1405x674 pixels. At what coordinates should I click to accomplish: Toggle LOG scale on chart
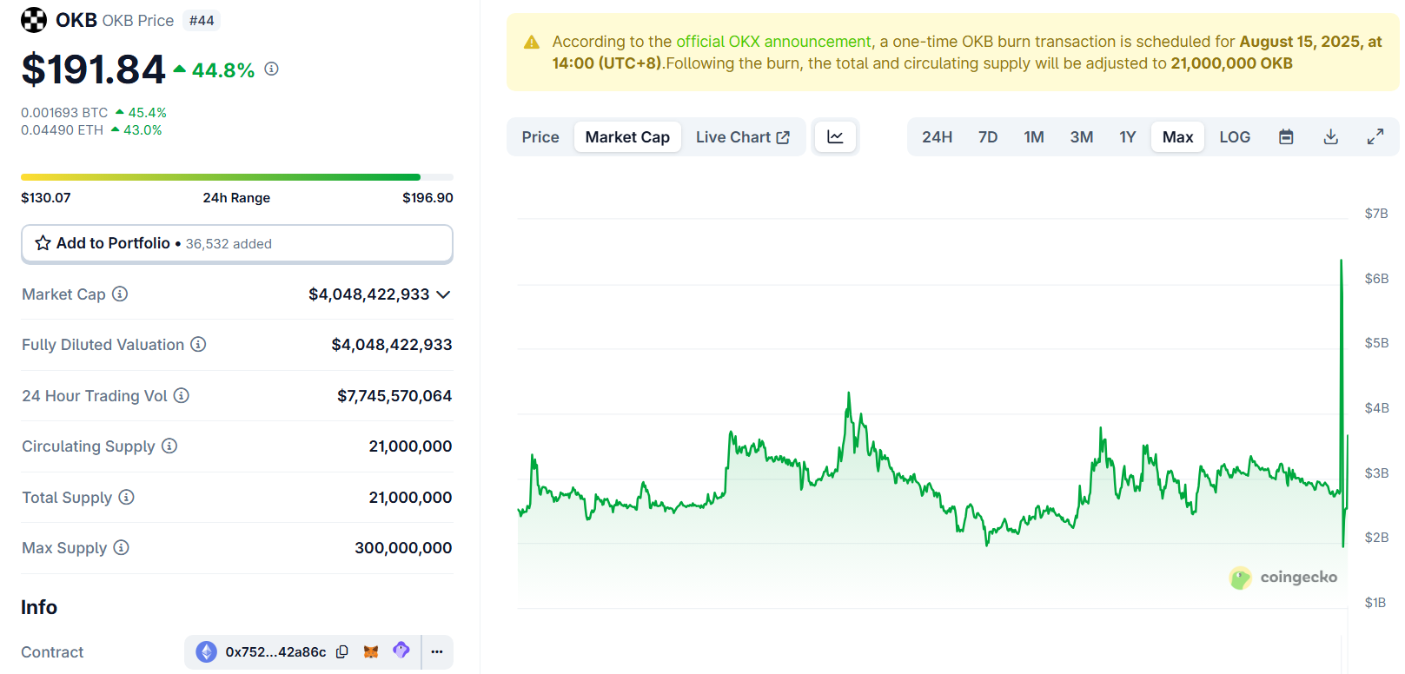click(1234, 137)
